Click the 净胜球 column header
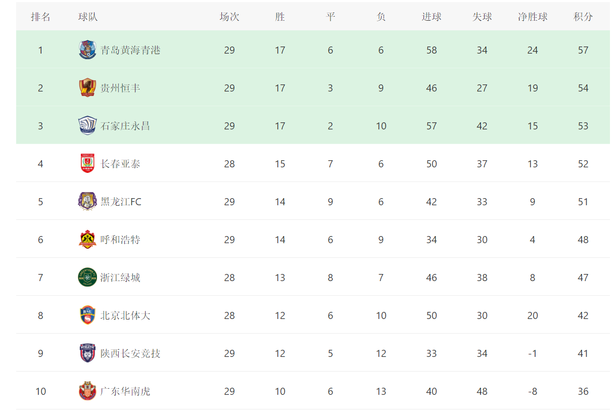This screenshot has width=614, height=412. pos(533,17)
